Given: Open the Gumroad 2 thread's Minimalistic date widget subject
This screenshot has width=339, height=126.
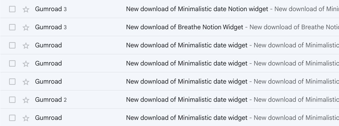Looking at the screenshot, I should pos(187,99).
